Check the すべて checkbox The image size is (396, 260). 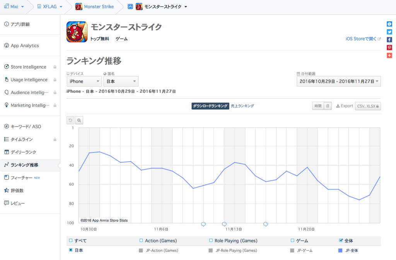point(71,240)
